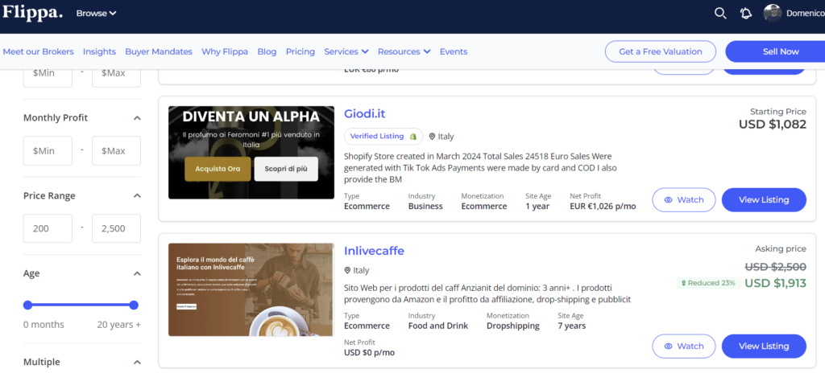
Task: Open the notifications bell icon
Action: point(746,13)
